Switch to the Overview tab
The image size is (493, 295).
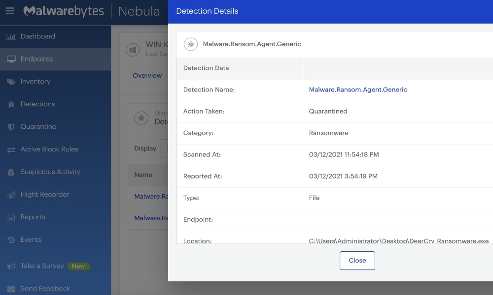tap(147, 76)
